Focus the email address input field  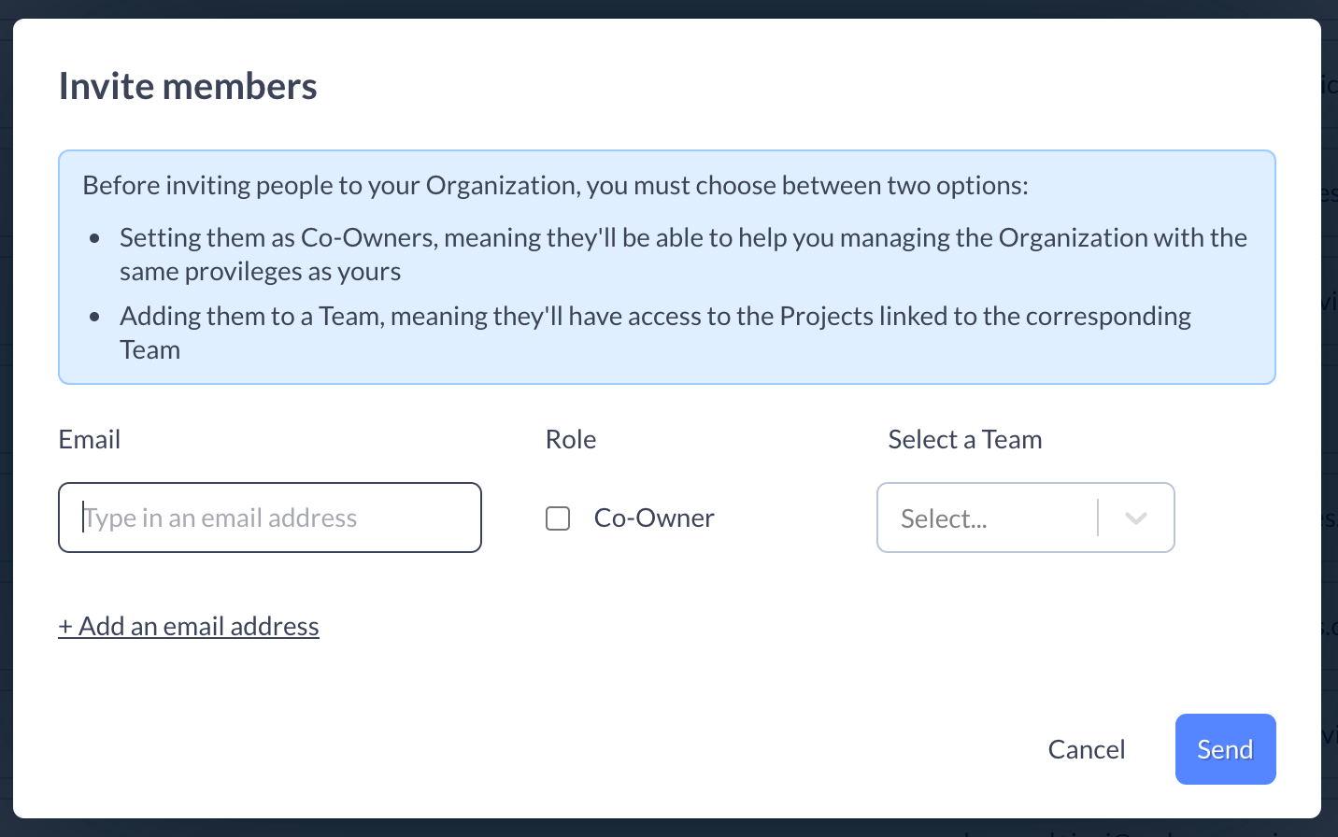(x=270, y=518)
